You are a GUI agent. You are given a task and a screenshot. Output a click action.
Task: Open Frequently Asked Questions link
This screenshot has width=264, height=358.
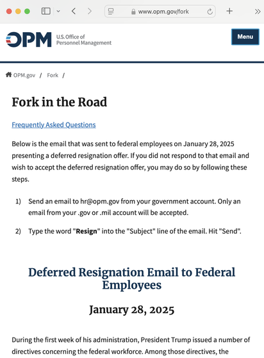tap(54, 124)
